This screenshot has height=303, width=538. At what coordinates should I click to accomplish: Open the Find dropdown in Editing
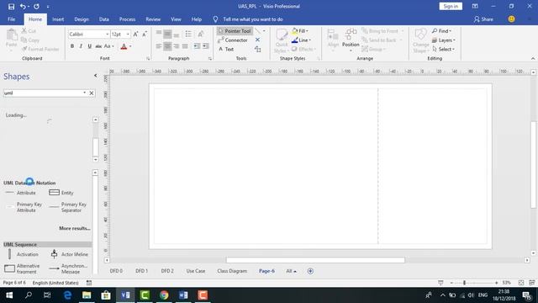tap(441, 31)
